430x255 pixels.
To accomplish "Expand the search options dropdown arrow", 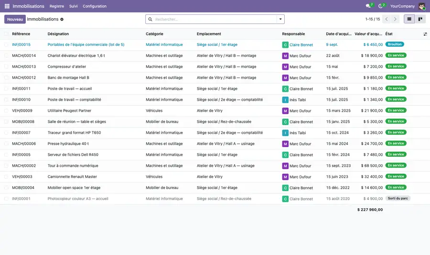I will coord(280,19).
